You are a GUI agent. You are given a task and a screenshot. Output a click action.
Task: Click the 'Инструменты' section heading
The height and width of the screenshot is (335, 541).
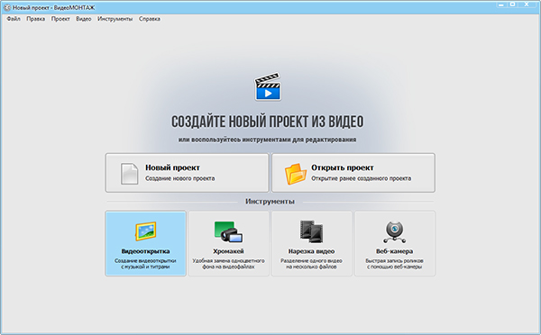[270, 202]
